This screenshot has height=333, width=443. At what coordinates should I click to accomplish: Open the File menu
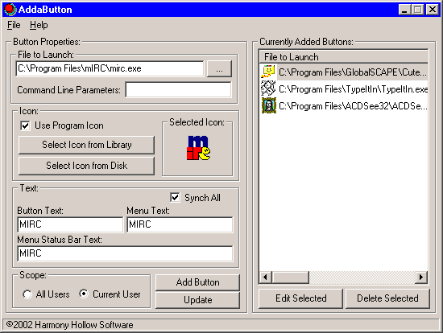tap(14, 25)
